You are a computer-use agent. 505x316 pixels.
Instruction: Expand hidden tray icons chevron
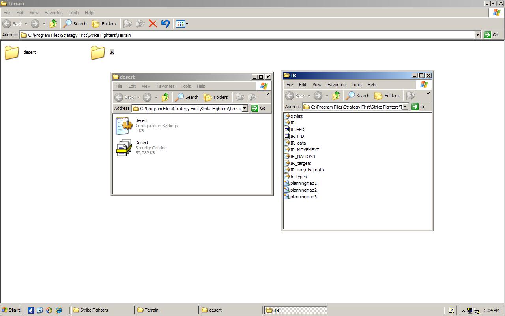tap(463, 310)
